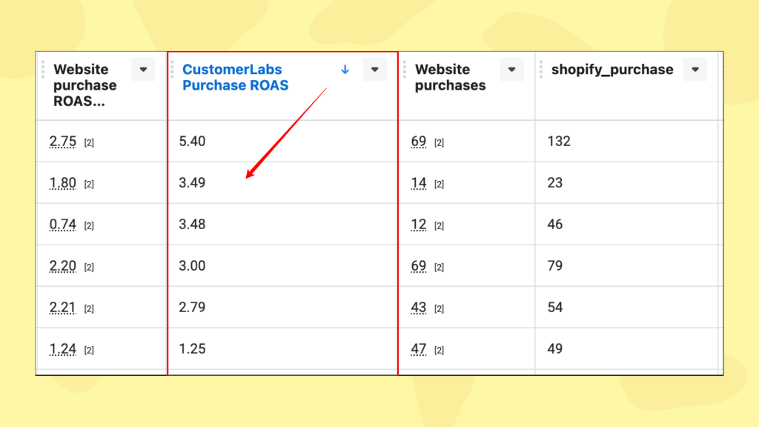Select the 3.49 CustomerLabs ROAS cell
The width and height of the screenshot is (759, 427).
point(282,183)
